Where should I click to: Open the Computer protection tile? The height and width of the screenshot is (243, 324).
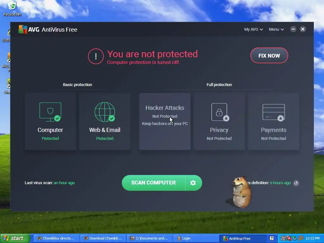point(50,121)
